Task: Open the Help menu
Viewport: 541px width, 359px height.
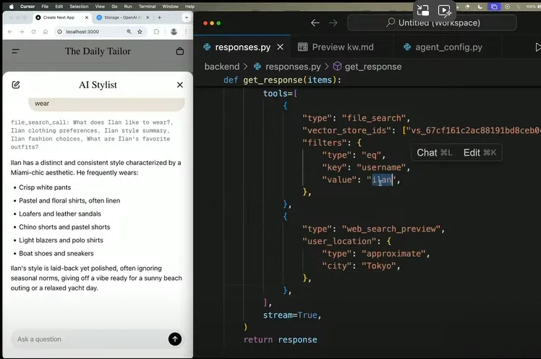Action: 189,7
